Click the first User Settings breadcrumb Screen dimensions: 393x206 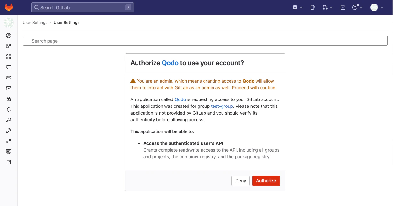click(x=35, y=23)
